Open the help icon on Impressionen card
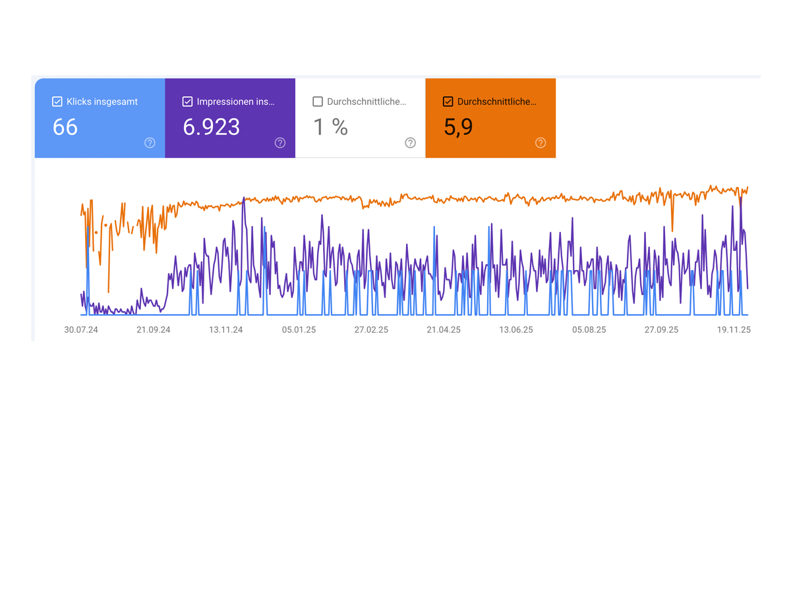The width and height of the screenshot is (791, 593). (279, 143)
